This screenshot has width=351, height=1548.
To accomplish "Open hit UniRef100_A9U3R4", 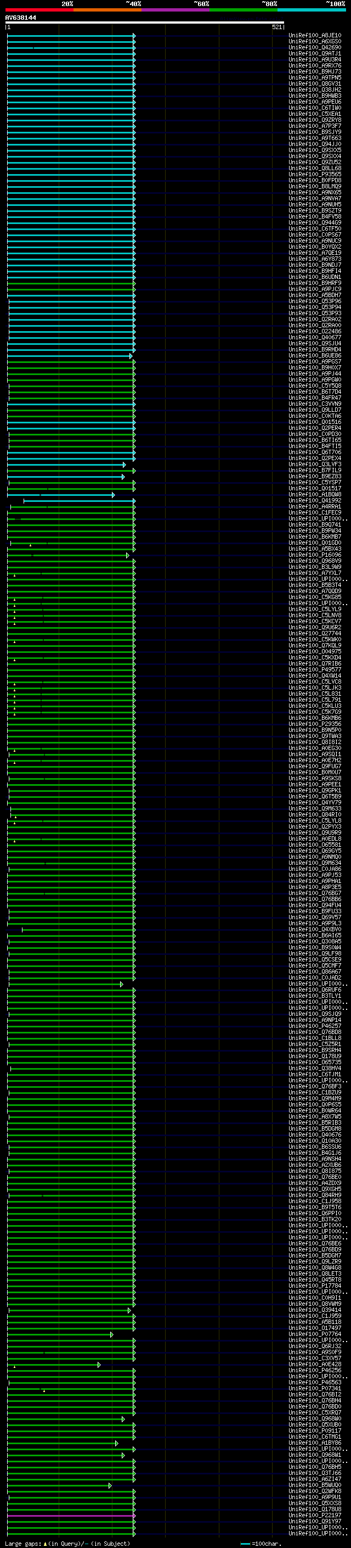I will pyautogui.click(x=314, y=59).
